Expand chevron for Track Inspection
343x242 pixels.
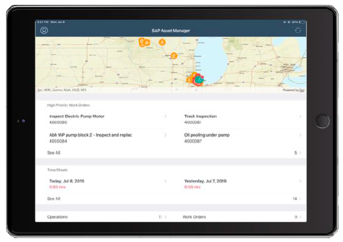coord(300,116)
